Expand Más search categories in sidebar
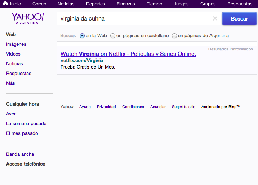Image resolution: width=258 pixels, height=185 pixels. tap(10, 83)
